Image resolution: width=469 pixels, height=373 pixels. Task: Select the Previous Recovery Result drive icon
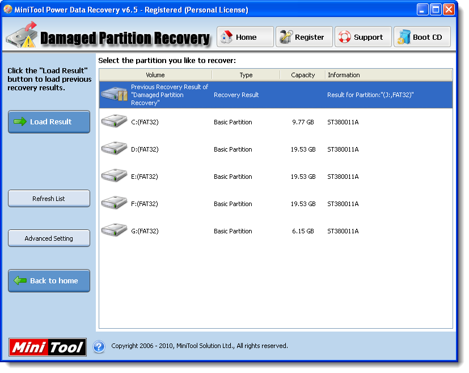pos(114,94)
